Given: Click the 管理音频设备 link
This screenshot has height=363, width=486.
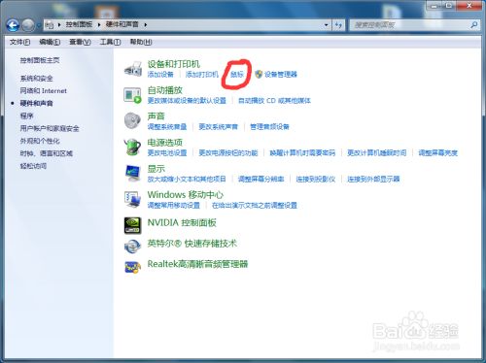Looking at the screenshot, I should coord(269,127).
